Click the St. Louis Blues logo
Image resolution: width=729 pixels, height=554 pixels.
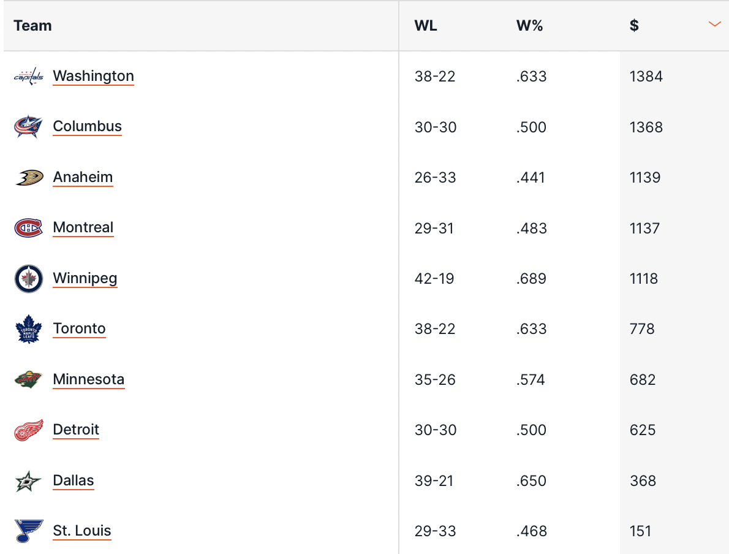(x=29, y=531)
